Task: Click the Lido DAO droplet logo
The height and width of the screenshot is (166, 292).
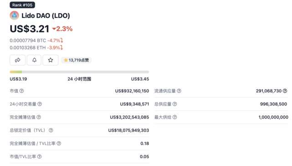Action: tap(14, 15)
